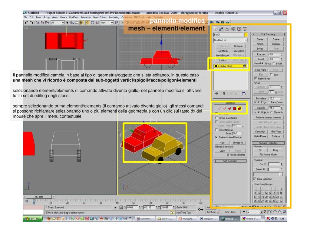Click the Maximize Viewport Toggle icon
Image resolution: width=310 pixels, height=232 pixels.
285,212
